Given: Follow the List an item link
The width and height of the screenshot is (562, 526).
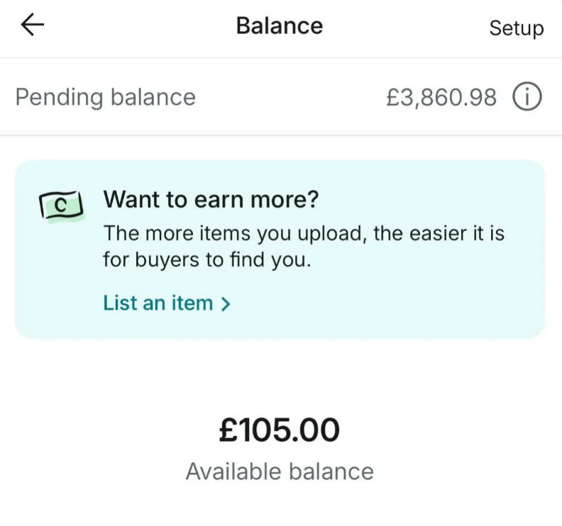Looking at the screenshot, I should [158, 303].
